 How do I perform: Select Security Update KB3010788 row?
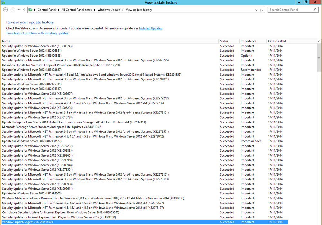(145, 117)
